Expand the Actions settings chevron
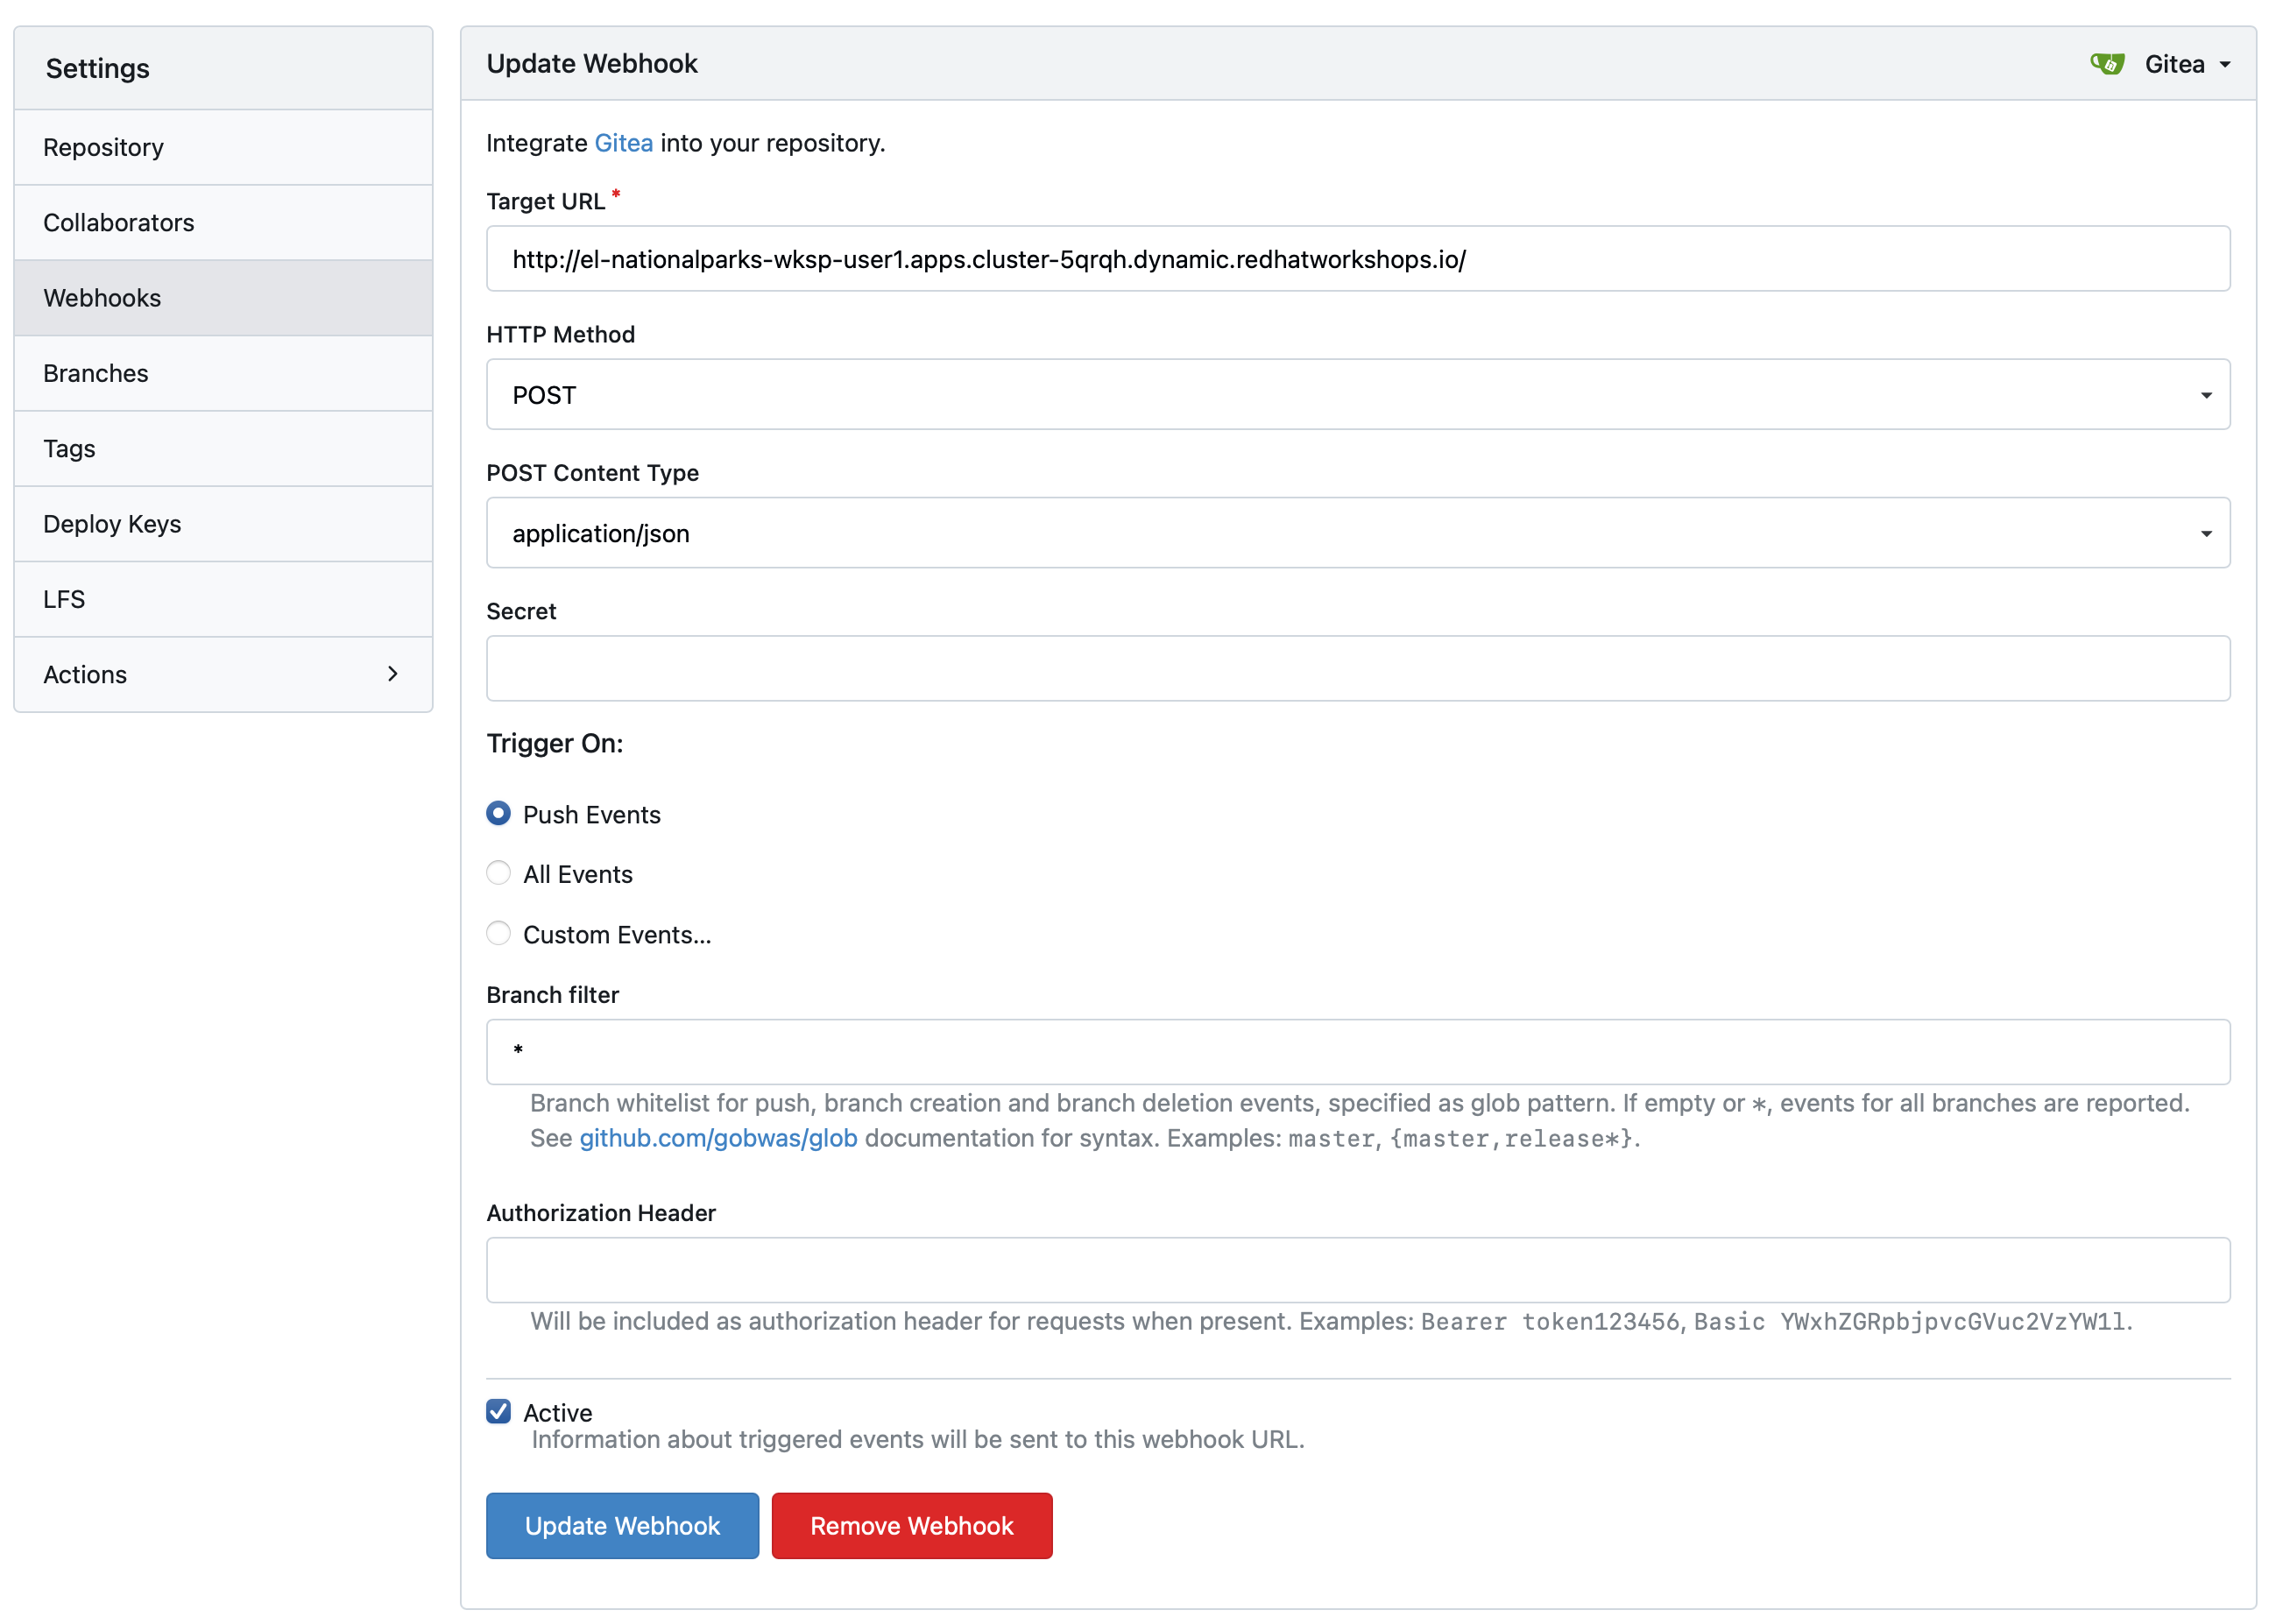Image resolution: width=2283 pixels, height=1624 pixels. click(392, 674)
